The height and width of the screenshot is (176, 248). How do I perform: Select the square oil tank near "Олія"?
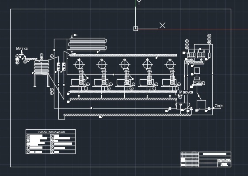point(201,105)
